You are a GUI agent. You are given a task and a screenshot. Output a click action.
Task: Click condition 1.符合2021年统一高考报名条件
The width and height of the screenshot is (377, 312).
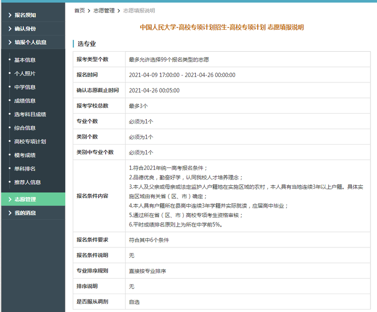[168, 168]
